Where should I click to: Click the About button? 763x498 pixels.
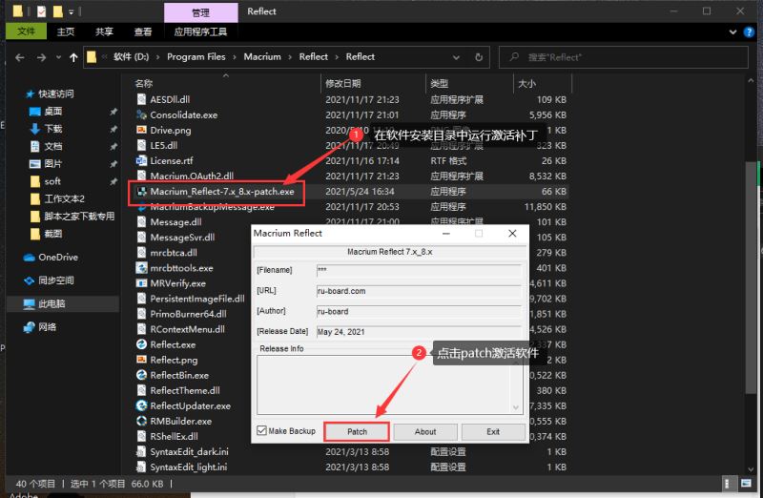click(x=425, y=432)
